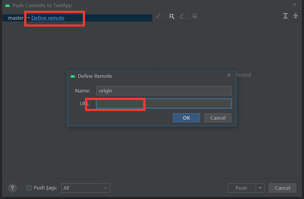Click the Android icon in Push Commits title

[x=7, y=5]
